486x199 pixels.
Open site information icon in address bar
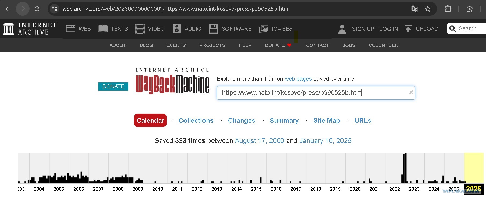55,9
